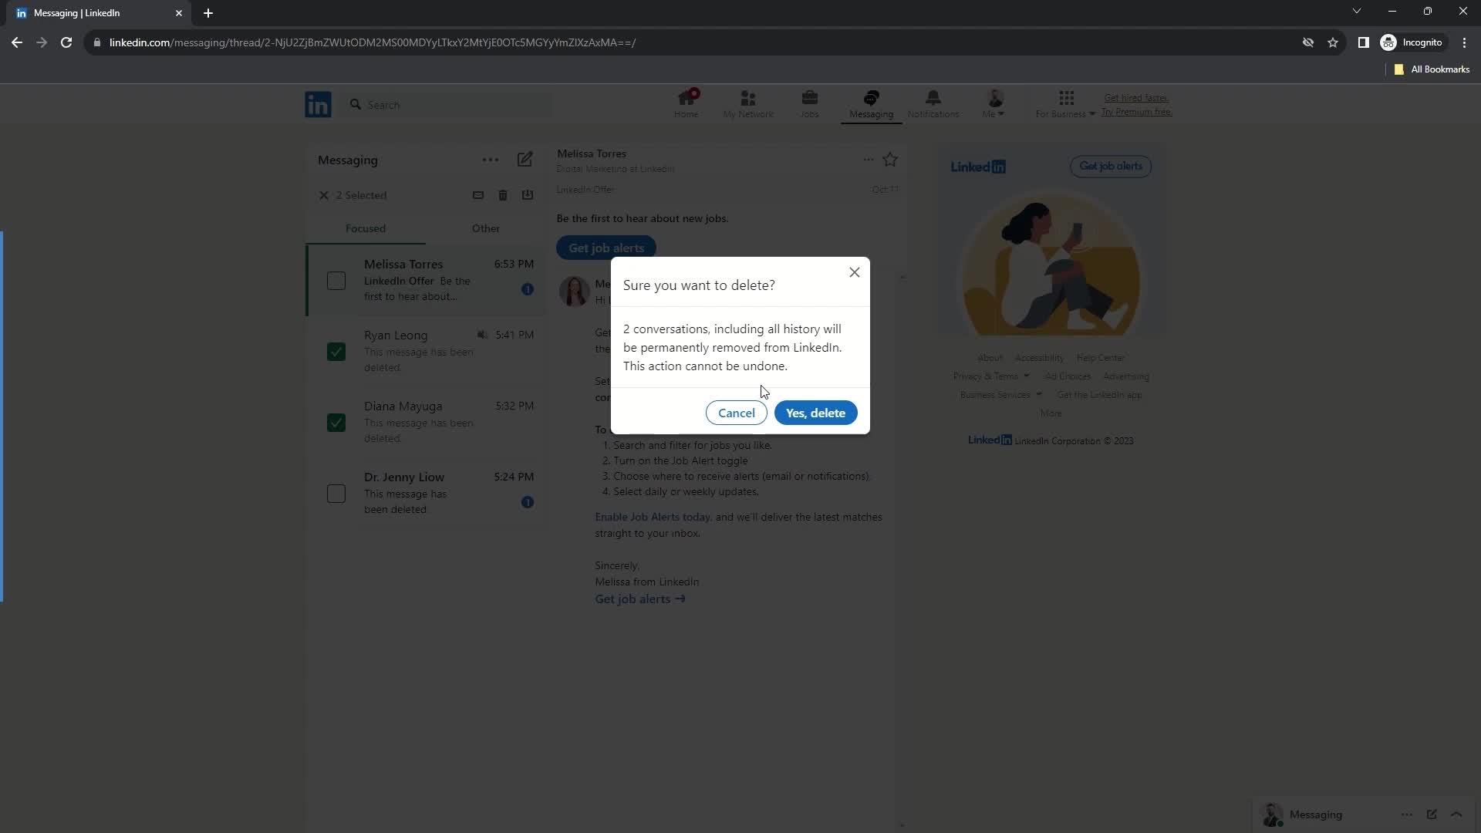This screenshot has width=1481, height=833.
Task: Cancel the delete confirmation dialog
Action: 736,413
